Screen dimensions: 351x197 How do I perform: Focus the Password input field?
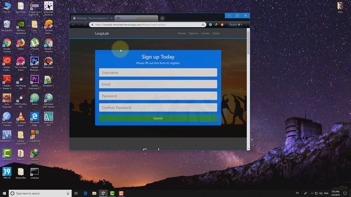click(x=158, y=96)
